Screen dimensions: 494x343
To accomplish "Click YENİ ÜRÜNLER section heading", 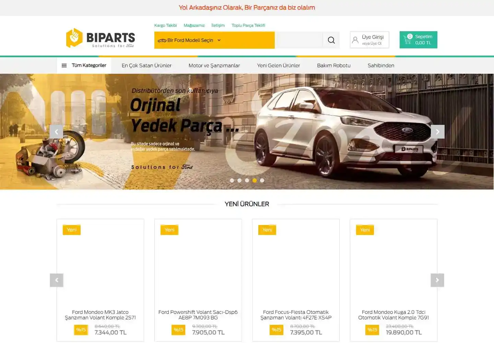I will pos(247,204).
